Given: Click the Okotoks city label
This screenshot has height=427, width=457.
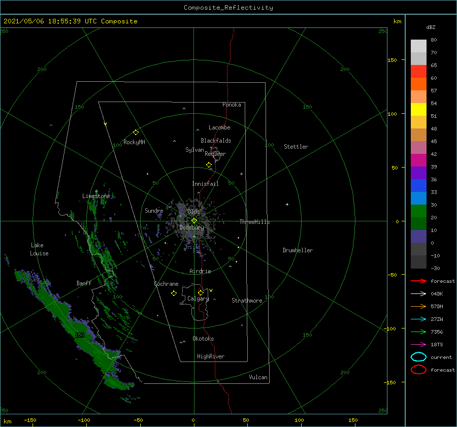Looking at the screenshot, I should tap(204, 339).
